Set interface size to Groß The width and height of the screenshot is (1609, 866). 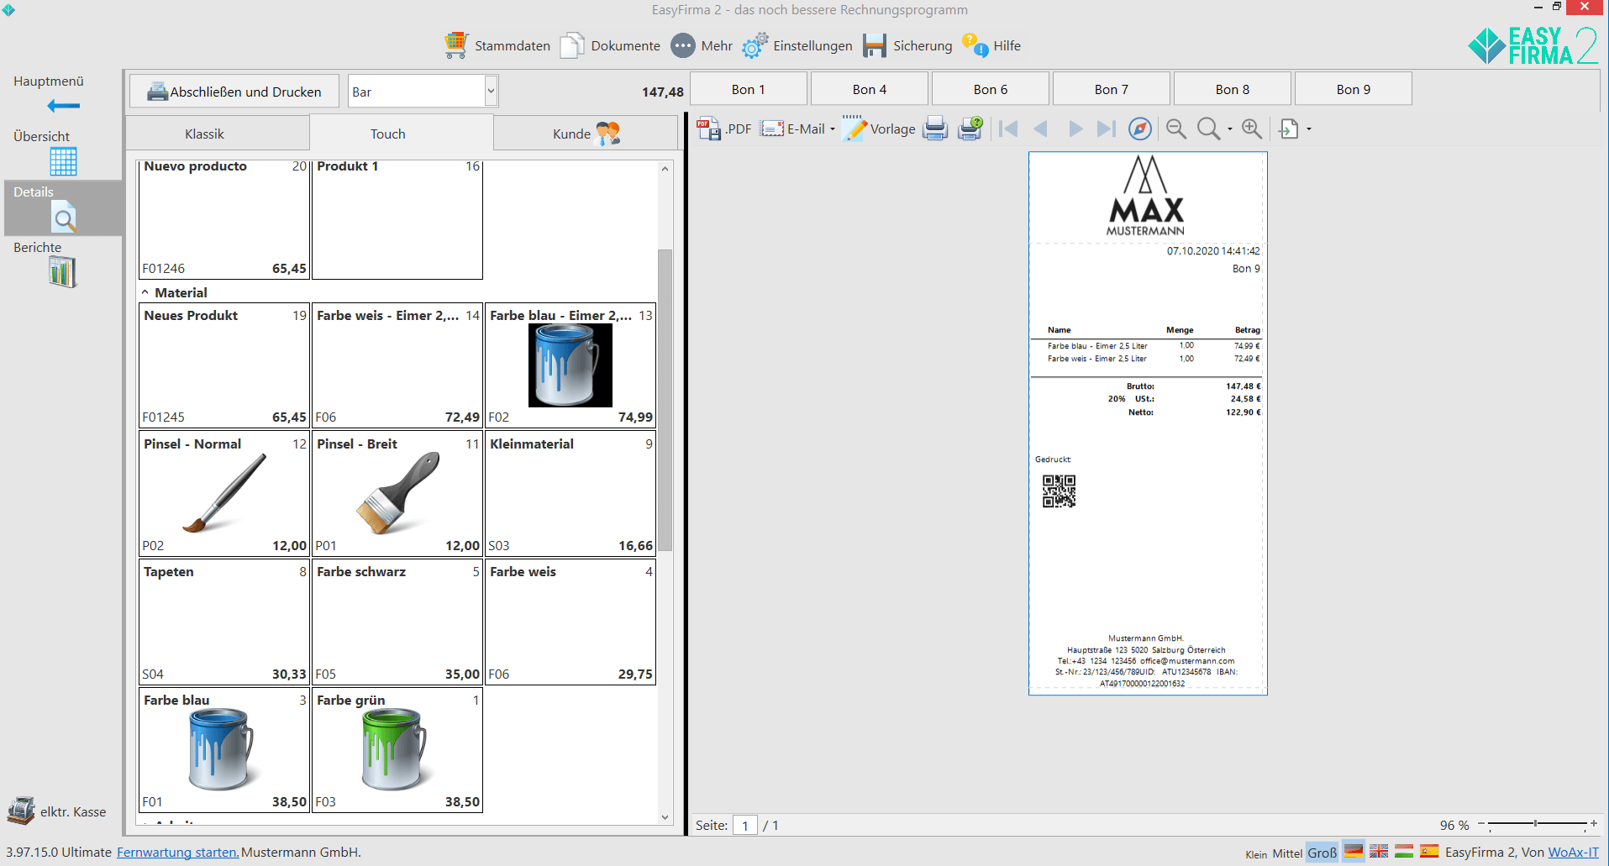pos(1322,853)
